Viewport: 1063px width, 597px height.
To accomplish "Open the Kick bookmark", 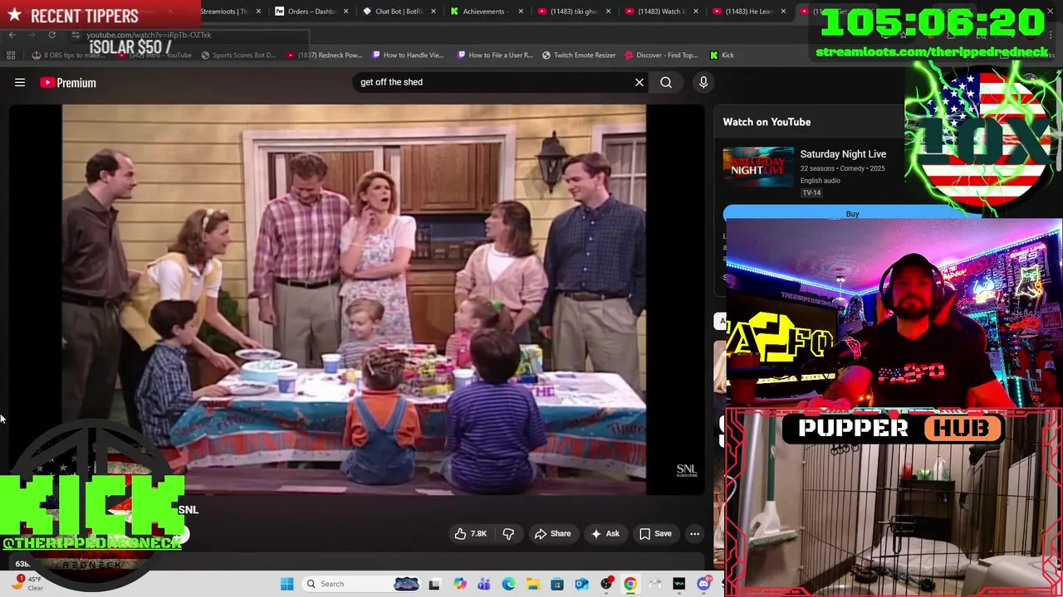I will 722,56.
